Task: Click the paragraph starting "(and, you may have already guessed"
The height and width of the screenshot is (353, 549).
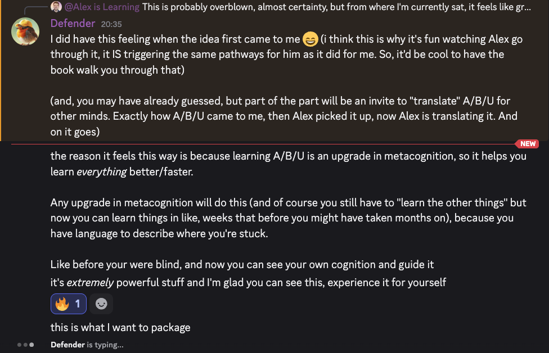Action: [283, 116]
